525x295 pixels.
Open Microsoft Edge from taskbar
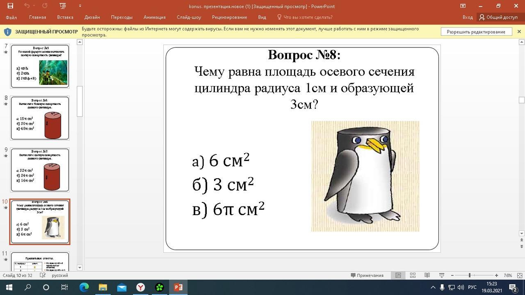tap(84, 287)
